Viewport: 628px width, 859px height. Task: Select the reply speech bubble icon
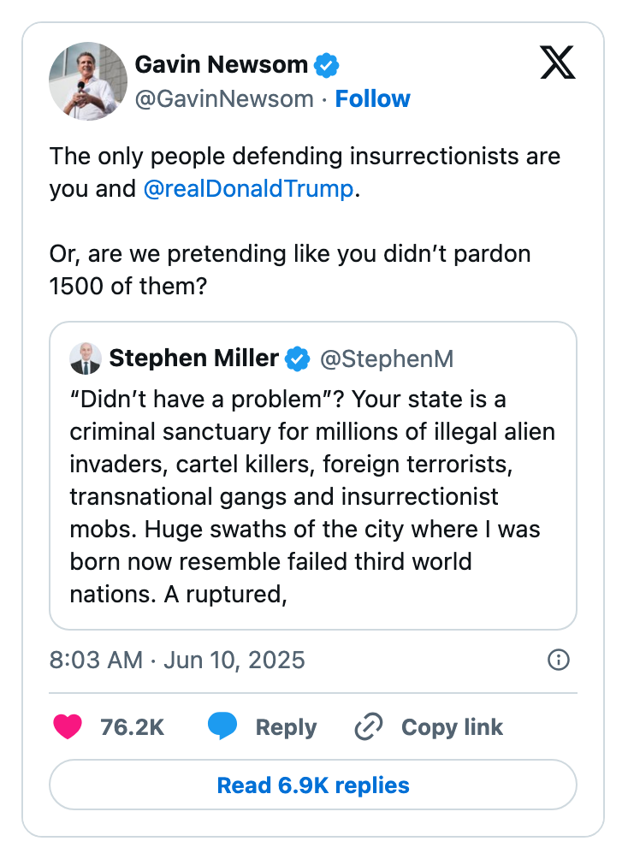pos(223,726)
